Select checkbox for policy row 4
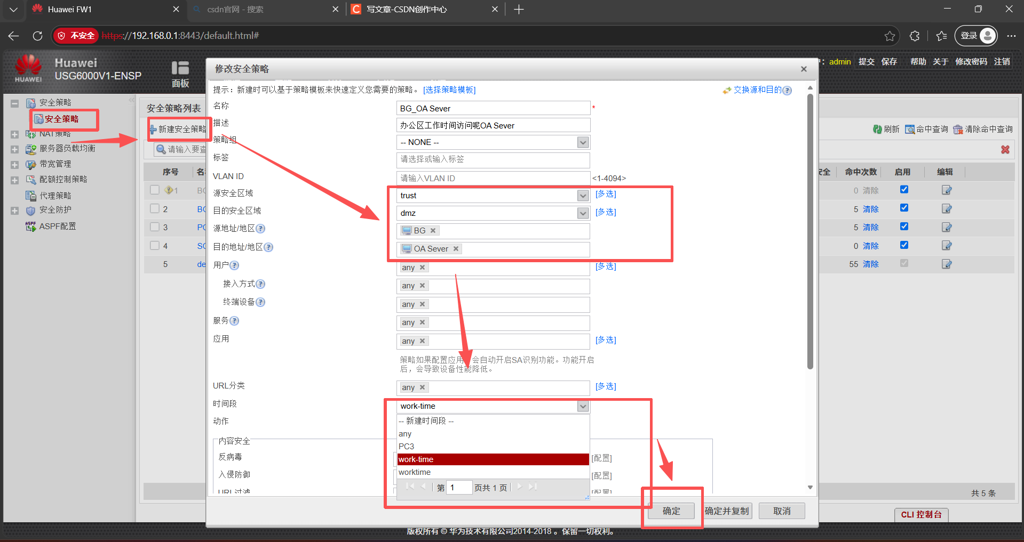 coord(155,245)
